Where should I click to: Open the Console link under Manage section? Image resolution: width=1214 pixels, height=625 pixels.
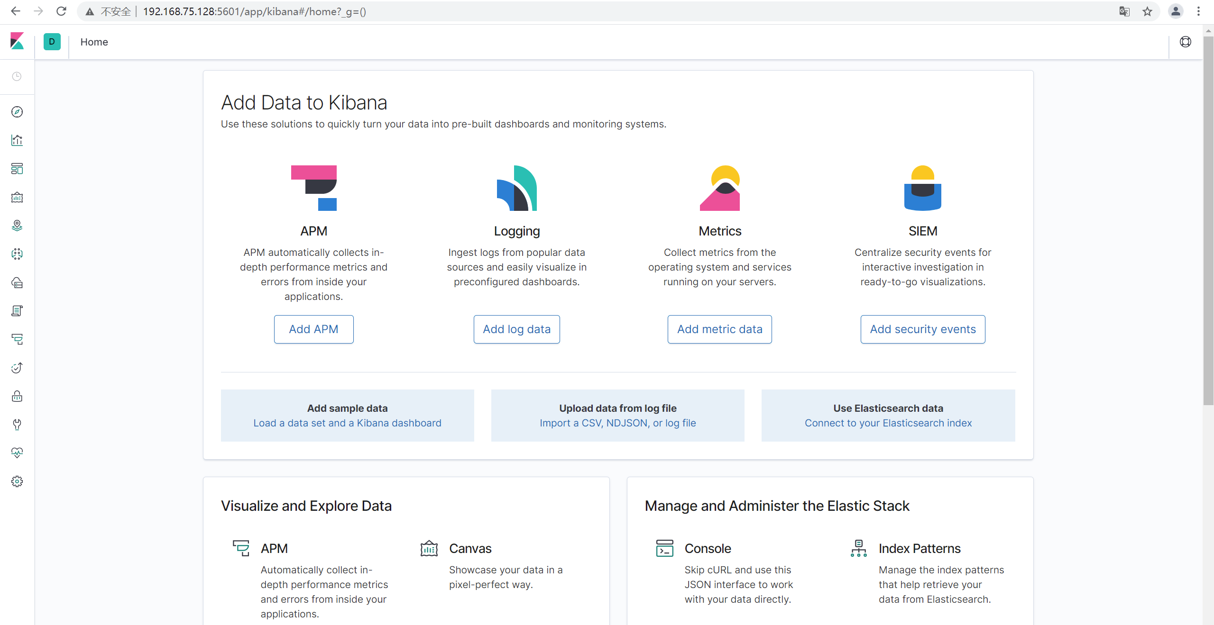click(708, 549)
